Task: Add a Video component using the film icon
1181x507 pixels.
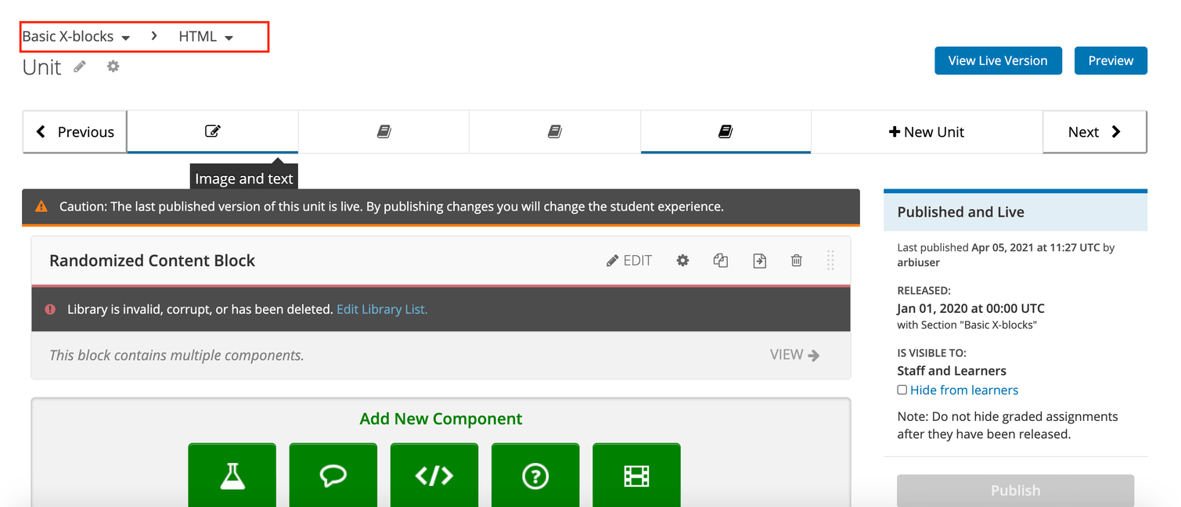Action: tap(636, 475)
